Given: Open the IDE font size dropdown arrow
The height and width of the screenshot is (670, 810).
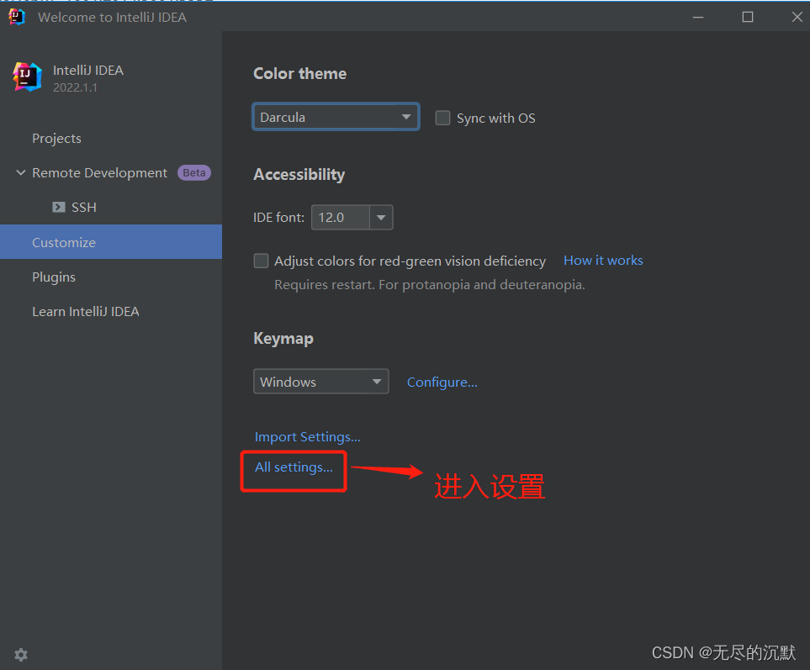Looking at the screenshot, I should pyautogui.click(x=381, y=218).
